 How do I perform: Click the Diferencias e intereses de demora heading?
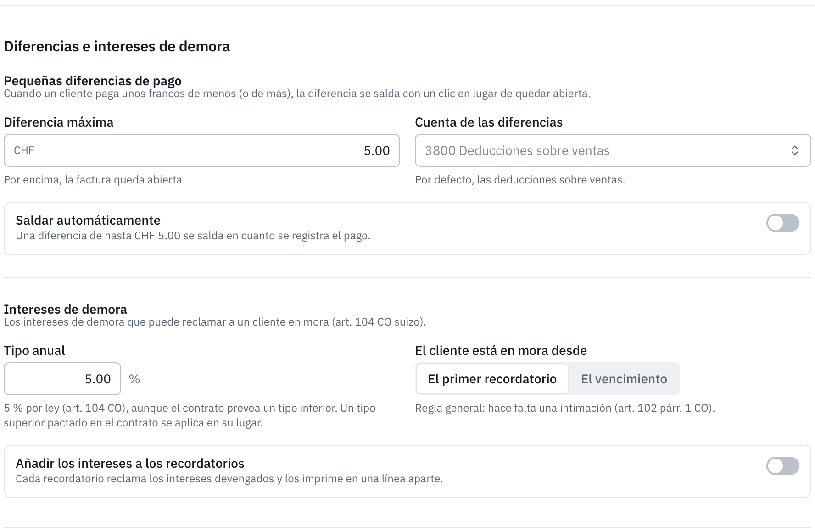[x=117, y=46]
